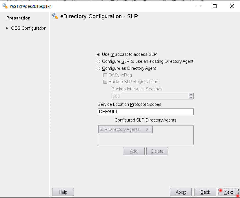Viewport: 240px width, 198px height.
Task: Click the OES Configuration sidebar item
Action: point(28,28)
